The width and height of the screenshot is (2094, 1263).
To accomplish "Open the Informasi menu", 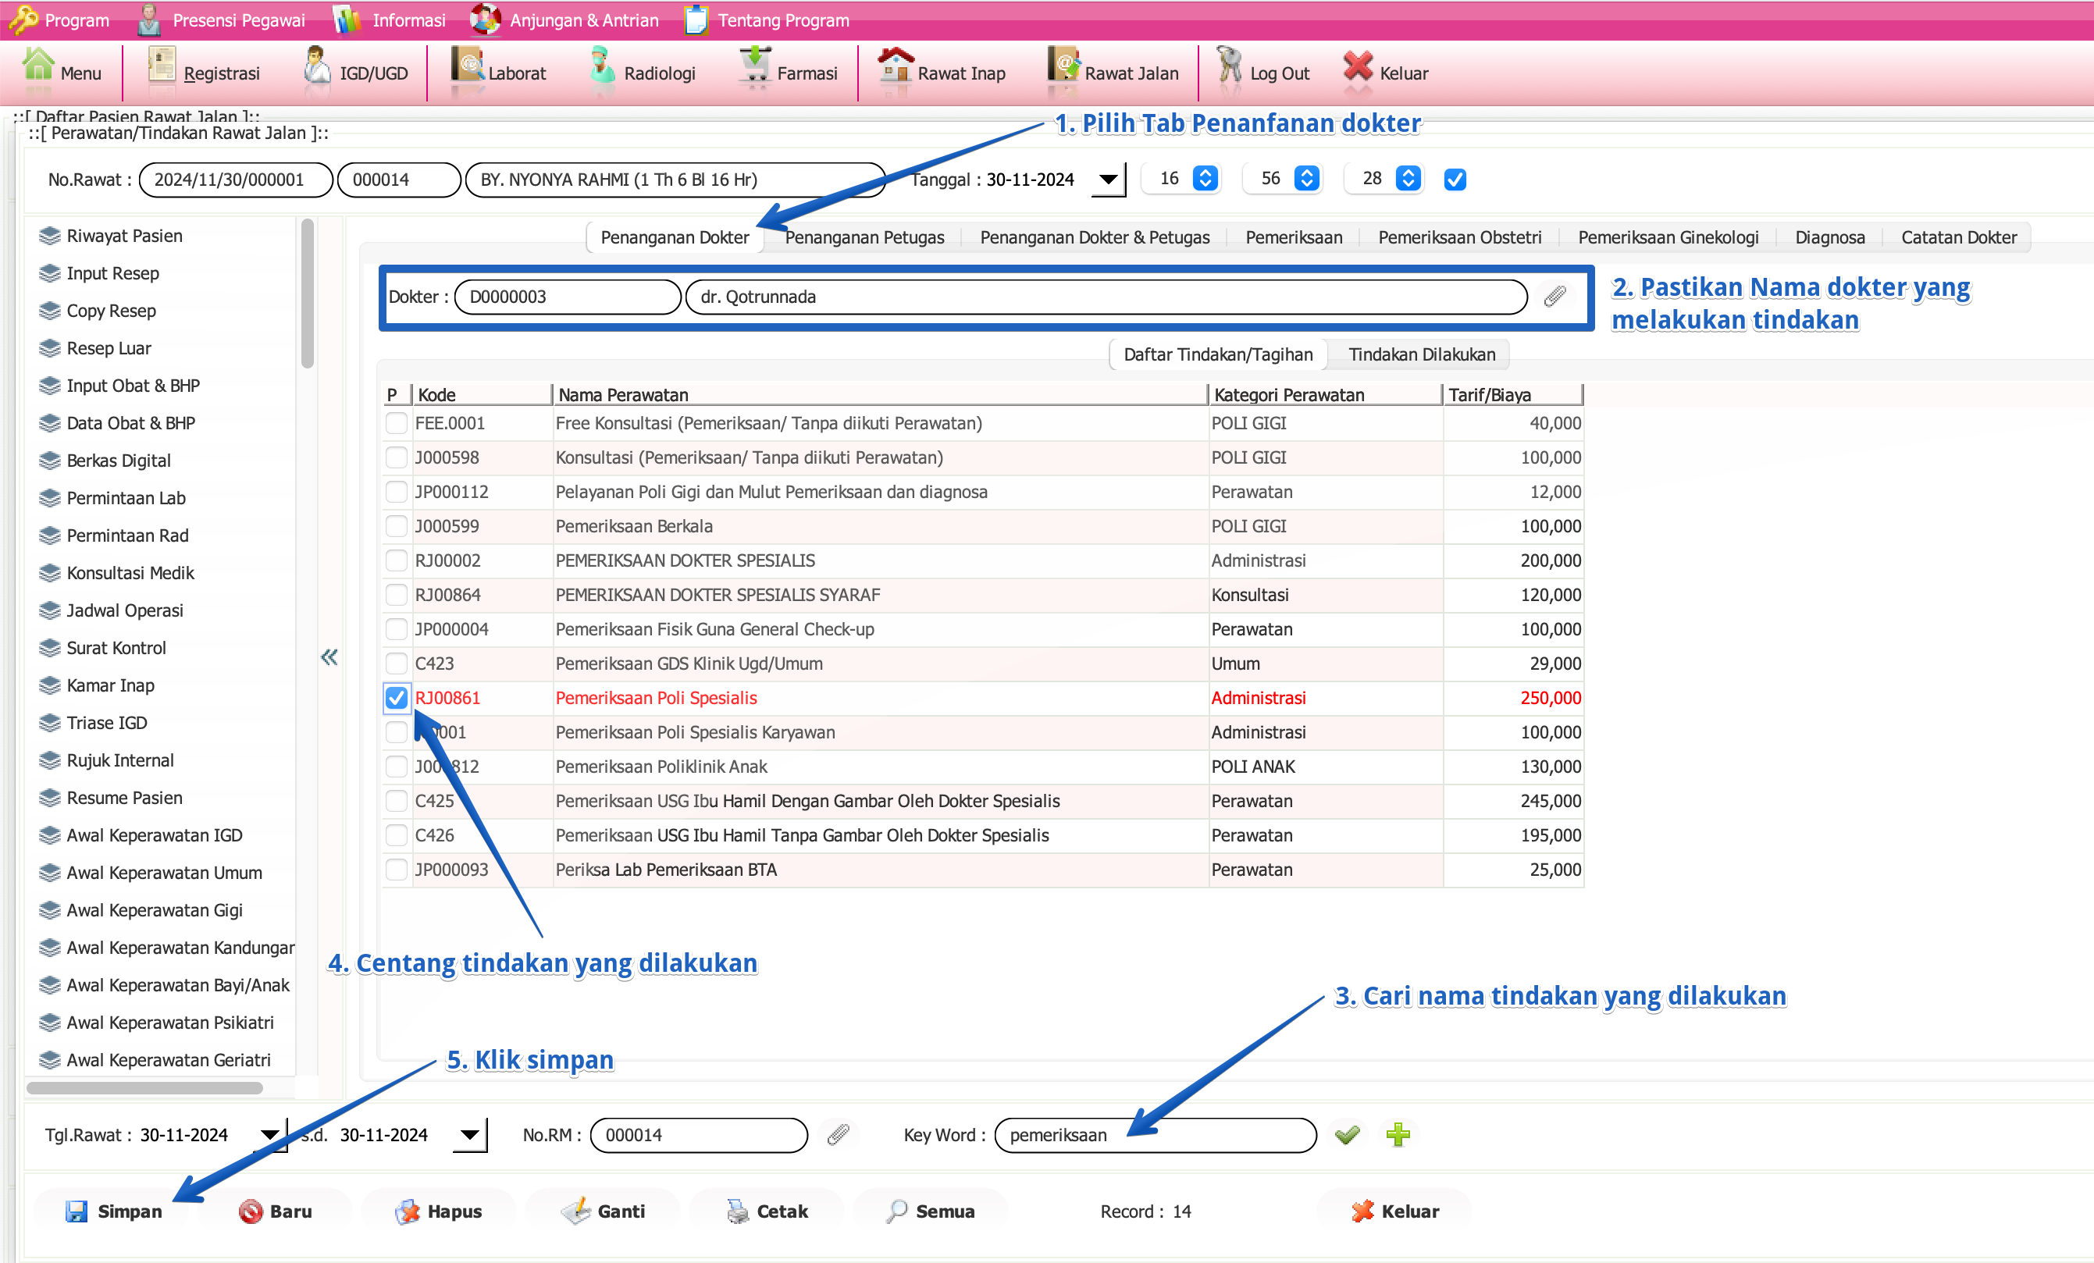I will [390, 20].
